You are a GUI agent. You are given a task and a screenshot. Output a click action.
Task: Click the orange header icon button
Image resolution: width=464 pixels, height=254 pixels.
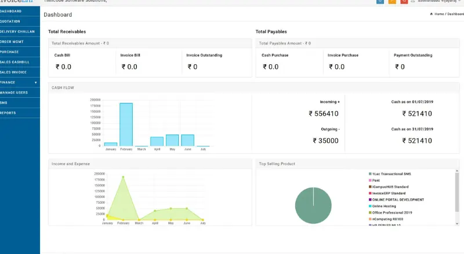(392, 2)
